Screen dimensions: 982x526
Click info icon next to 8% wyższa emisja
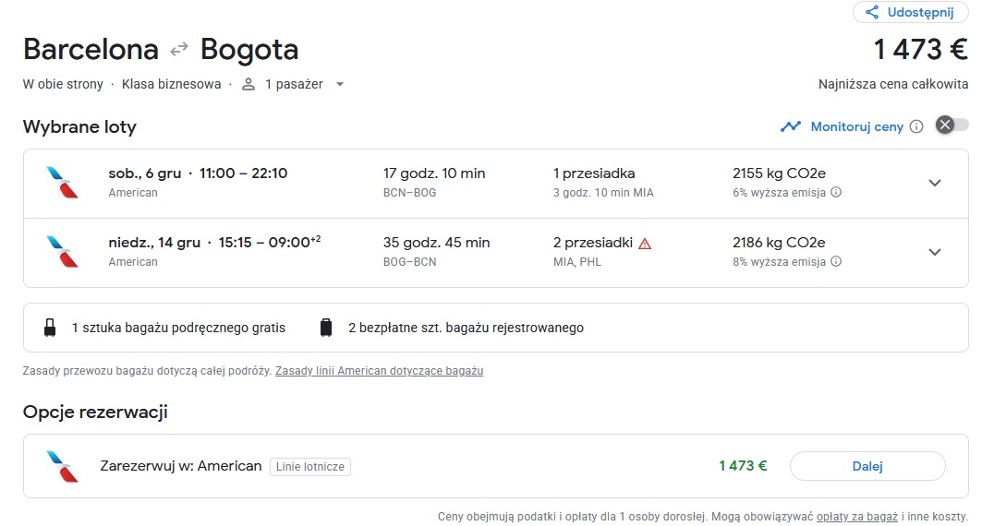(835, 261)
